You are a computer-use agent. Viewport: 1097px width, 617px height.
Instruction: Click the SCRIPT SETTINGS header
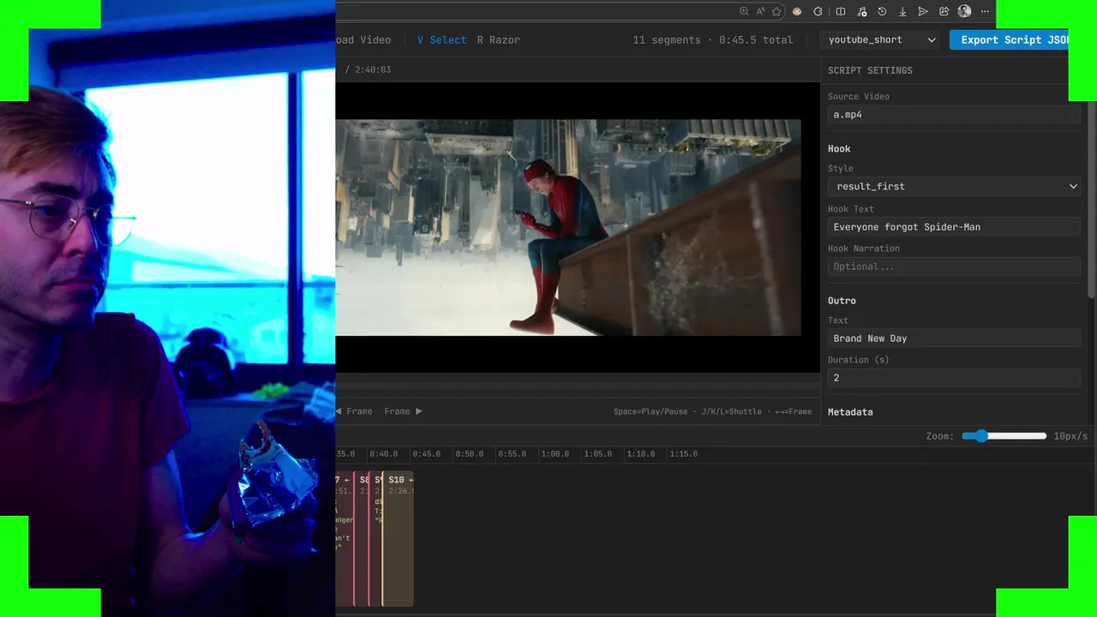click(x=870, y=70)
